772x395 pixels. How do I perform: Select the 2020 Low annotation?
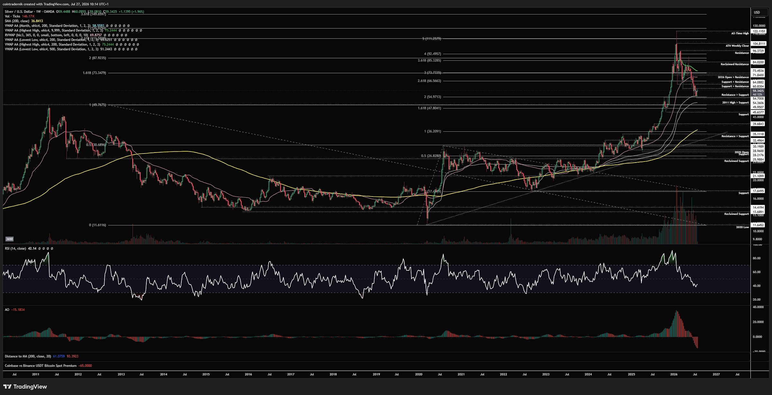(x=742, y=227)
